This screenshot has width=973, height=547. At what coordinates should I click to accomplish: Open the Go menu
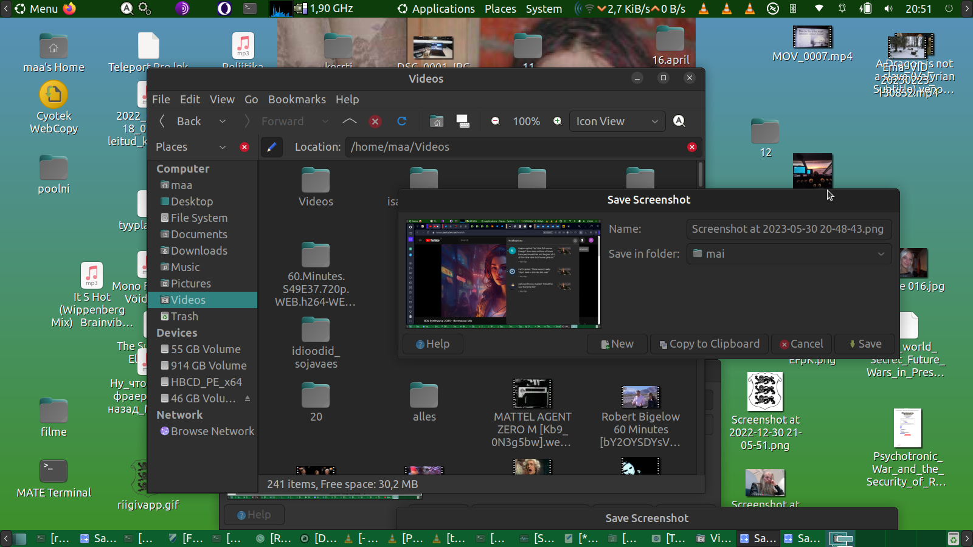pos(251,100)
